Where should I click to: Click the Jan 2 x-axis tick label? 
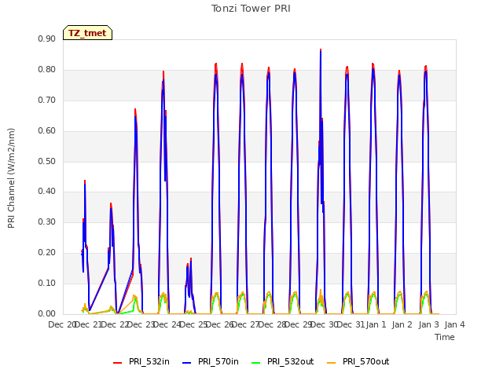click(x=402, y=324)
